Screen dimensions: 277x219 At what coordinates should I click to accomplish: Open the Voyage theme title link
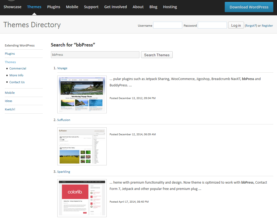[62, 68]
